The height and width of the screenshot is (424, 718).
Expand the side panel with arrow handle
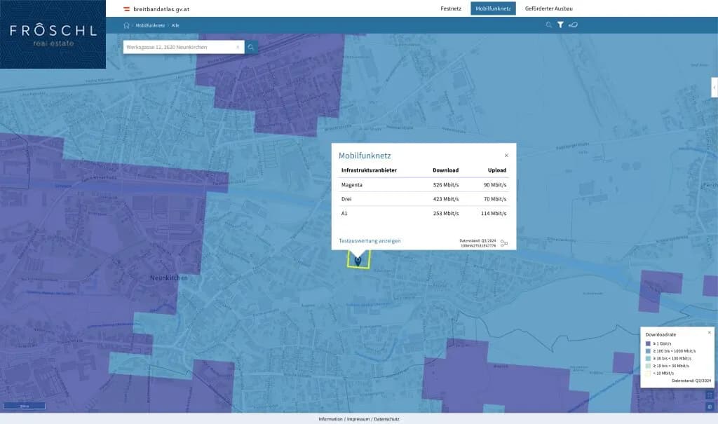pyautogui.click(x=714, y=88)
